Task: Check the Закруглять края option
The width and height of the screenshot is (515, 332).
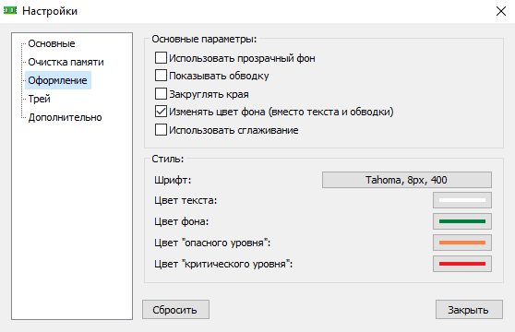Action: tap(161, 94)
